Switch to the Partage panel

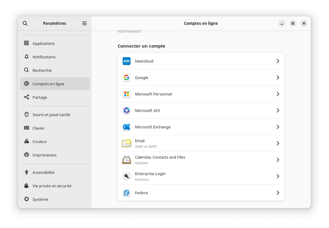click(x=55, y=97)
